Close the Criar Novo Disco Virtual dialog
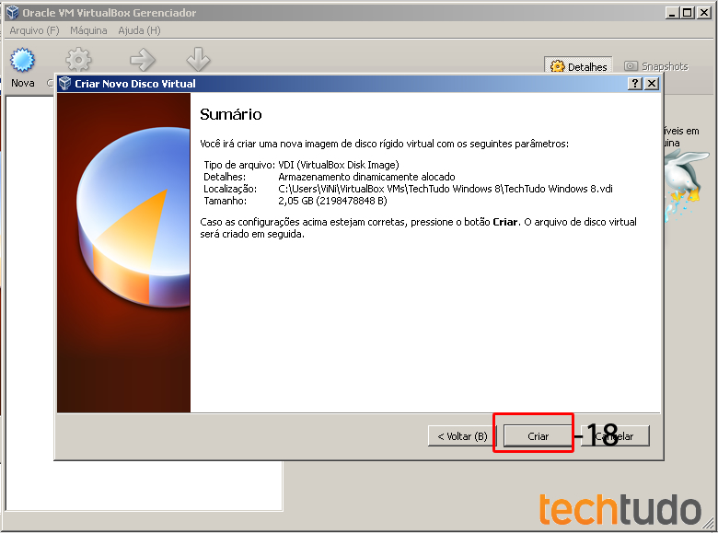The image size is (718, 533). (652, 84)
